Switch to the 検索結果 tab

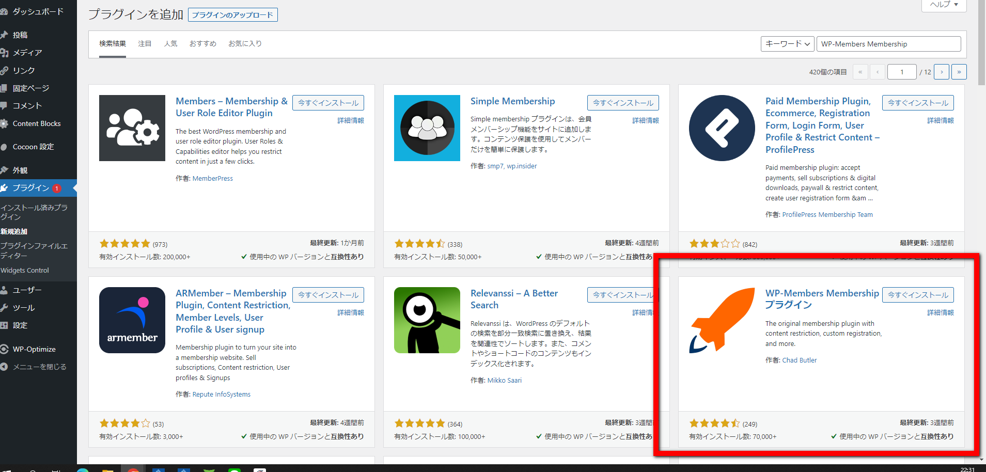(x=113, y=44)
